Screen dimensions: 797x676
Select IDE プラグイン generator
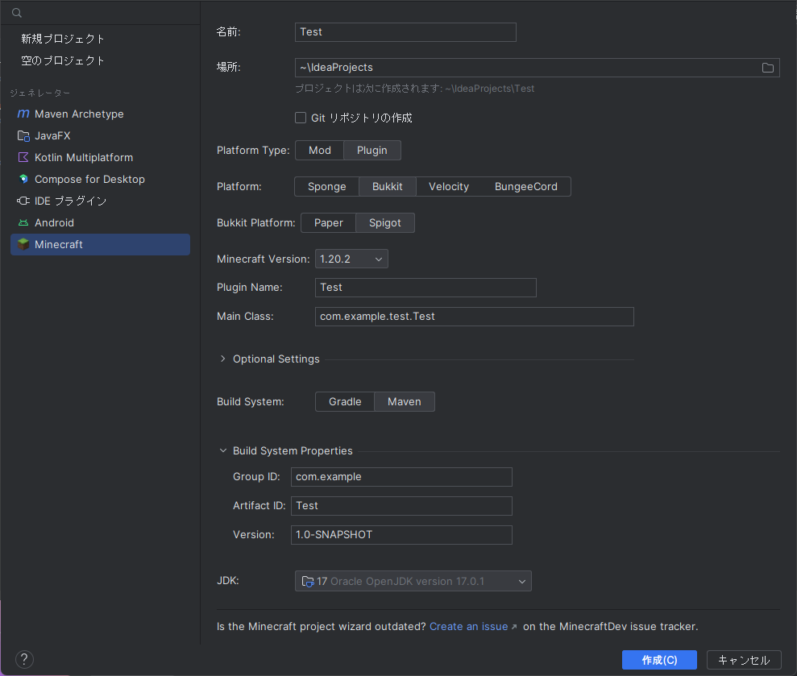100,201
